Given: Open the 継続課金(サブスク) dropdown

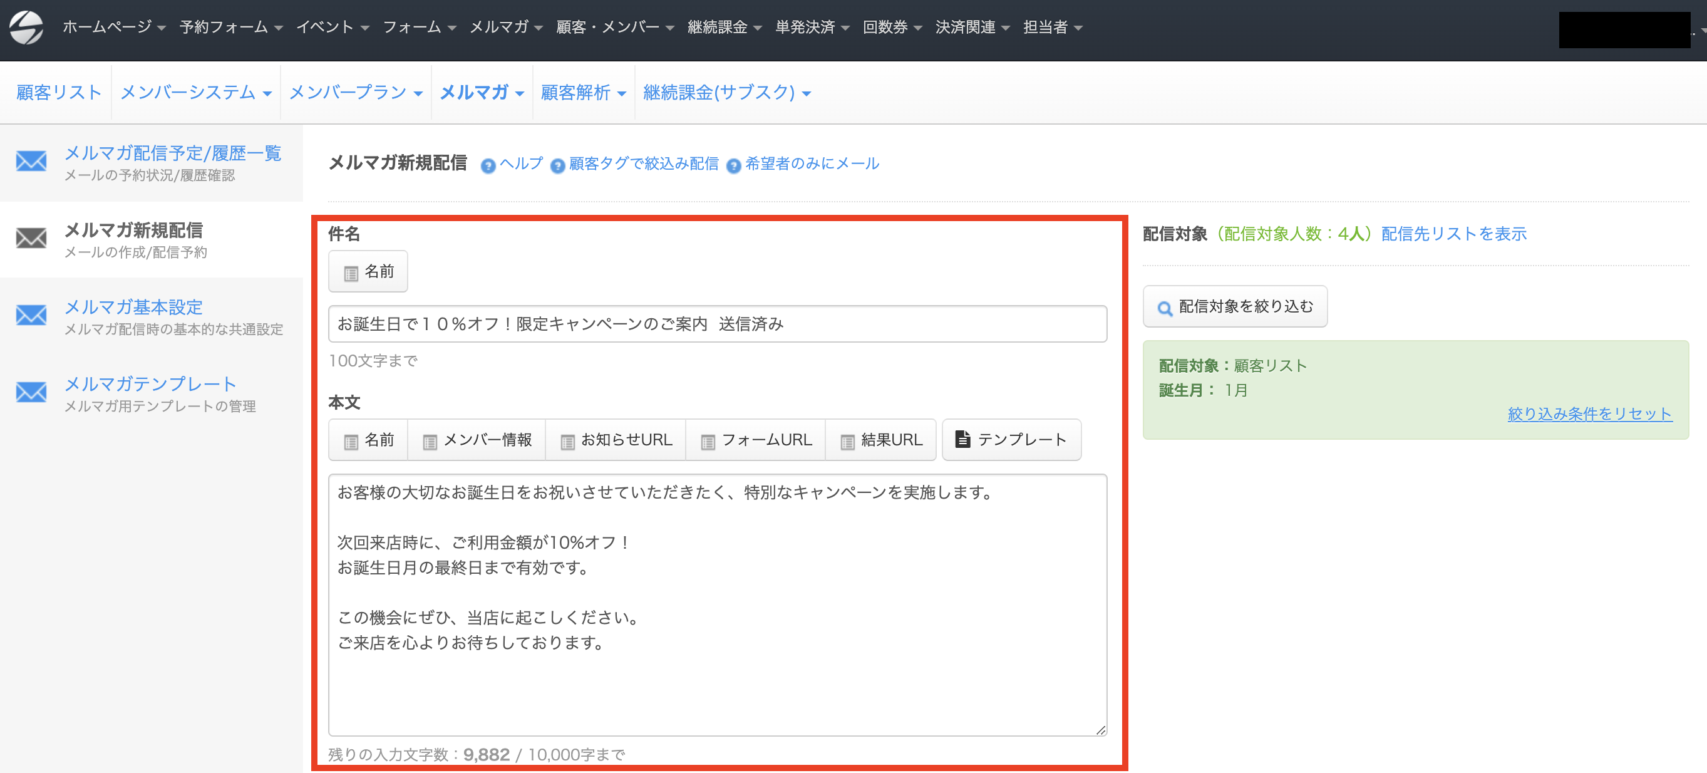Looking at the screenshot, I should (x=726, y=93).
